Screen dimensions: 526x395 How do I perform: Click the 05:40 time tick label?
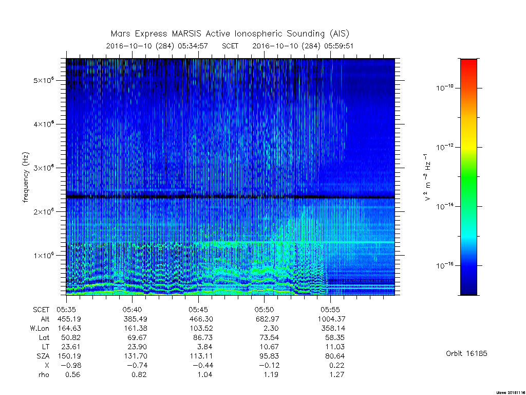[x=132, y=309]
